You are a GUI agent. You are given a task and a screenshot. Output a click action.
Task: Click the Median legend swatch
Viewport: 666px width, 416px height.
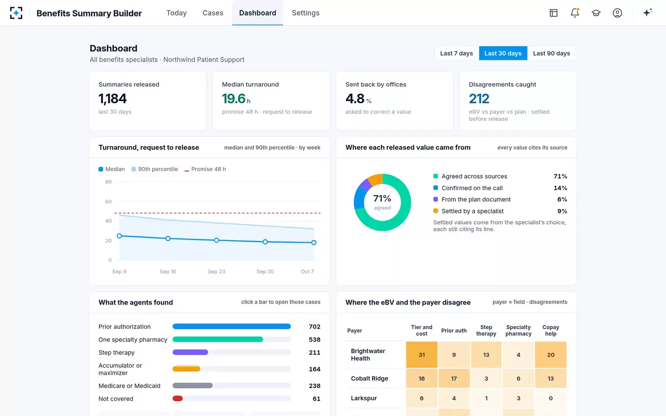point(101,169)
